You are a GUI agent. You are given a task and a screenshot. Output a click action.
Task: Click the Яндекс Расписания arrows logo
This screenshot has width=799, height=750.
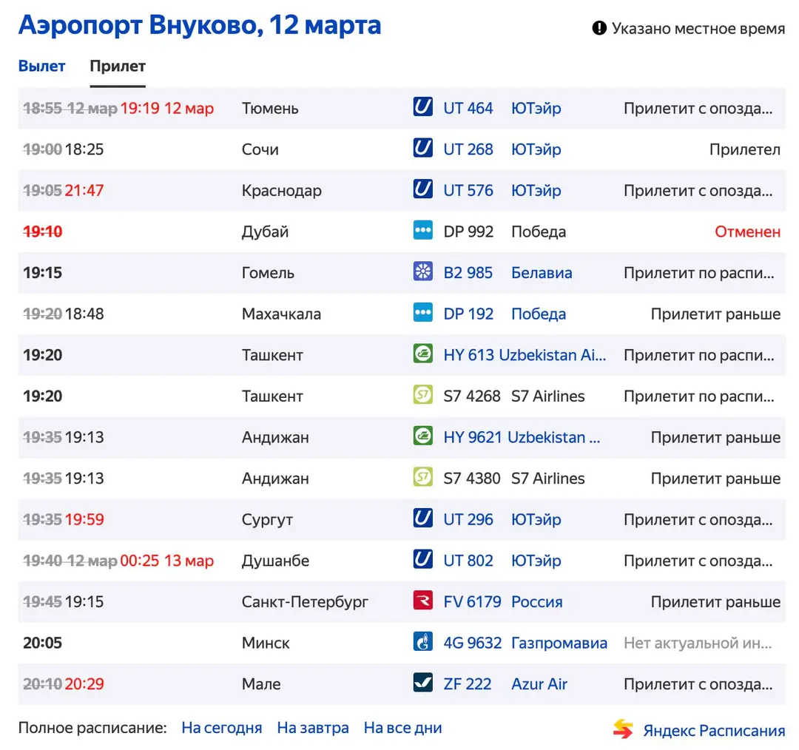623,729
